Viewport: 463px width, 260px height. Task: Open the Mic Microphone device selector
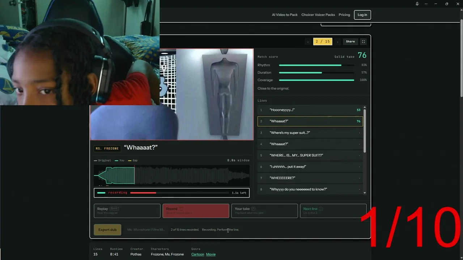click(x=146, y=230)
